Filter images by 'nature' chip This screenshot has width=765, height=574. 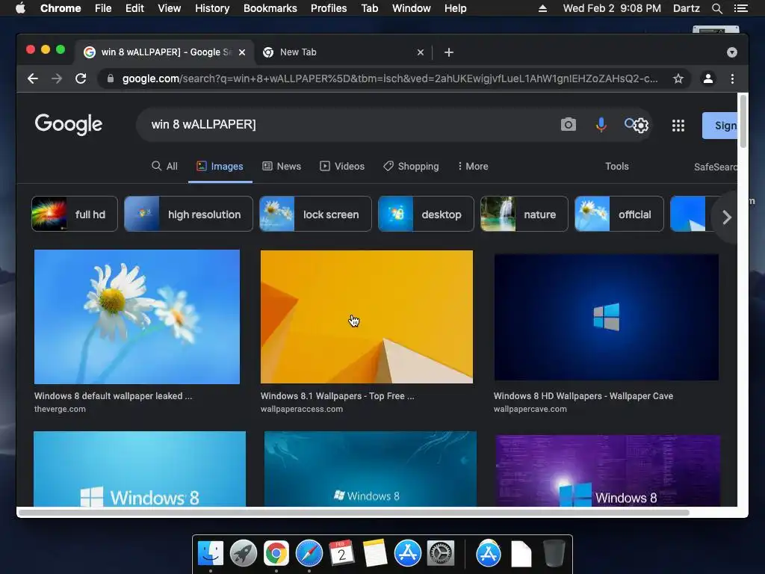(x=524, y=214)
